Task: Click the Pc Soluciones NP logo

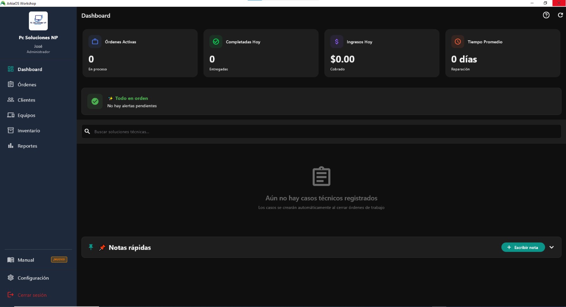Action: (x=38, y=21)
